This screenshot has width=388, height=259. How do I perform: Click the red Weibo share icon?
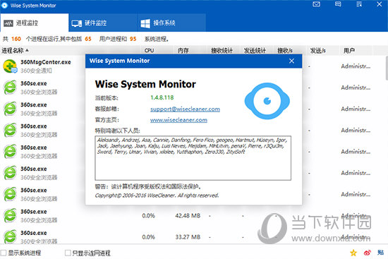coord(368,253)
